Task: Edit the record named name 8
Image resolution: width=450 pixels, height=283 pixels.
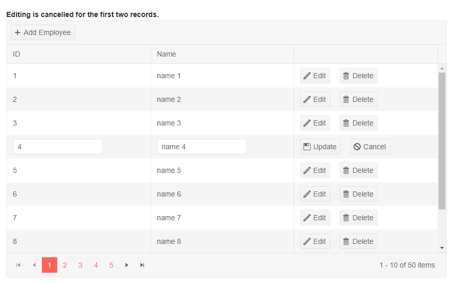Action: click(315, 241)
